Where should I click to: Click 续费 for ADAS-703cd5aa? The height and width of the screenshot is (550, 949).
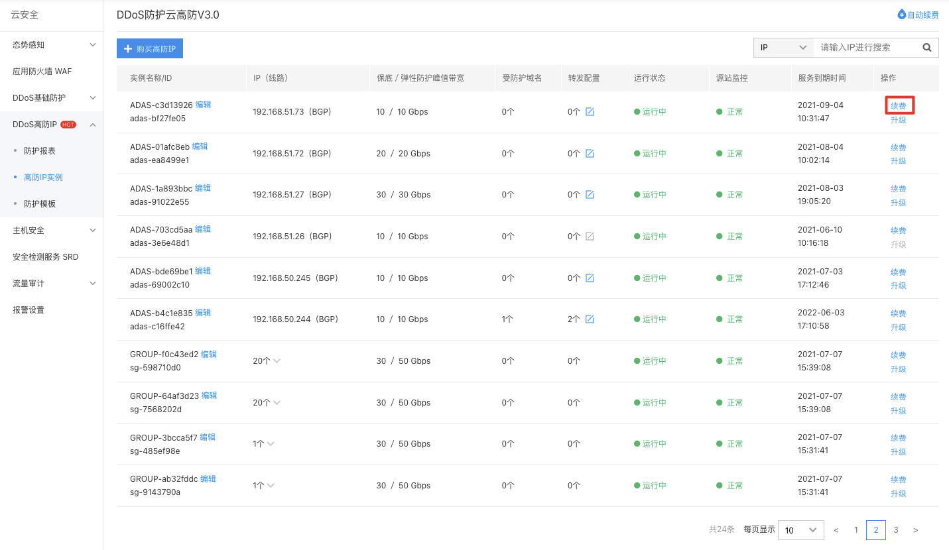pos(899,231)
